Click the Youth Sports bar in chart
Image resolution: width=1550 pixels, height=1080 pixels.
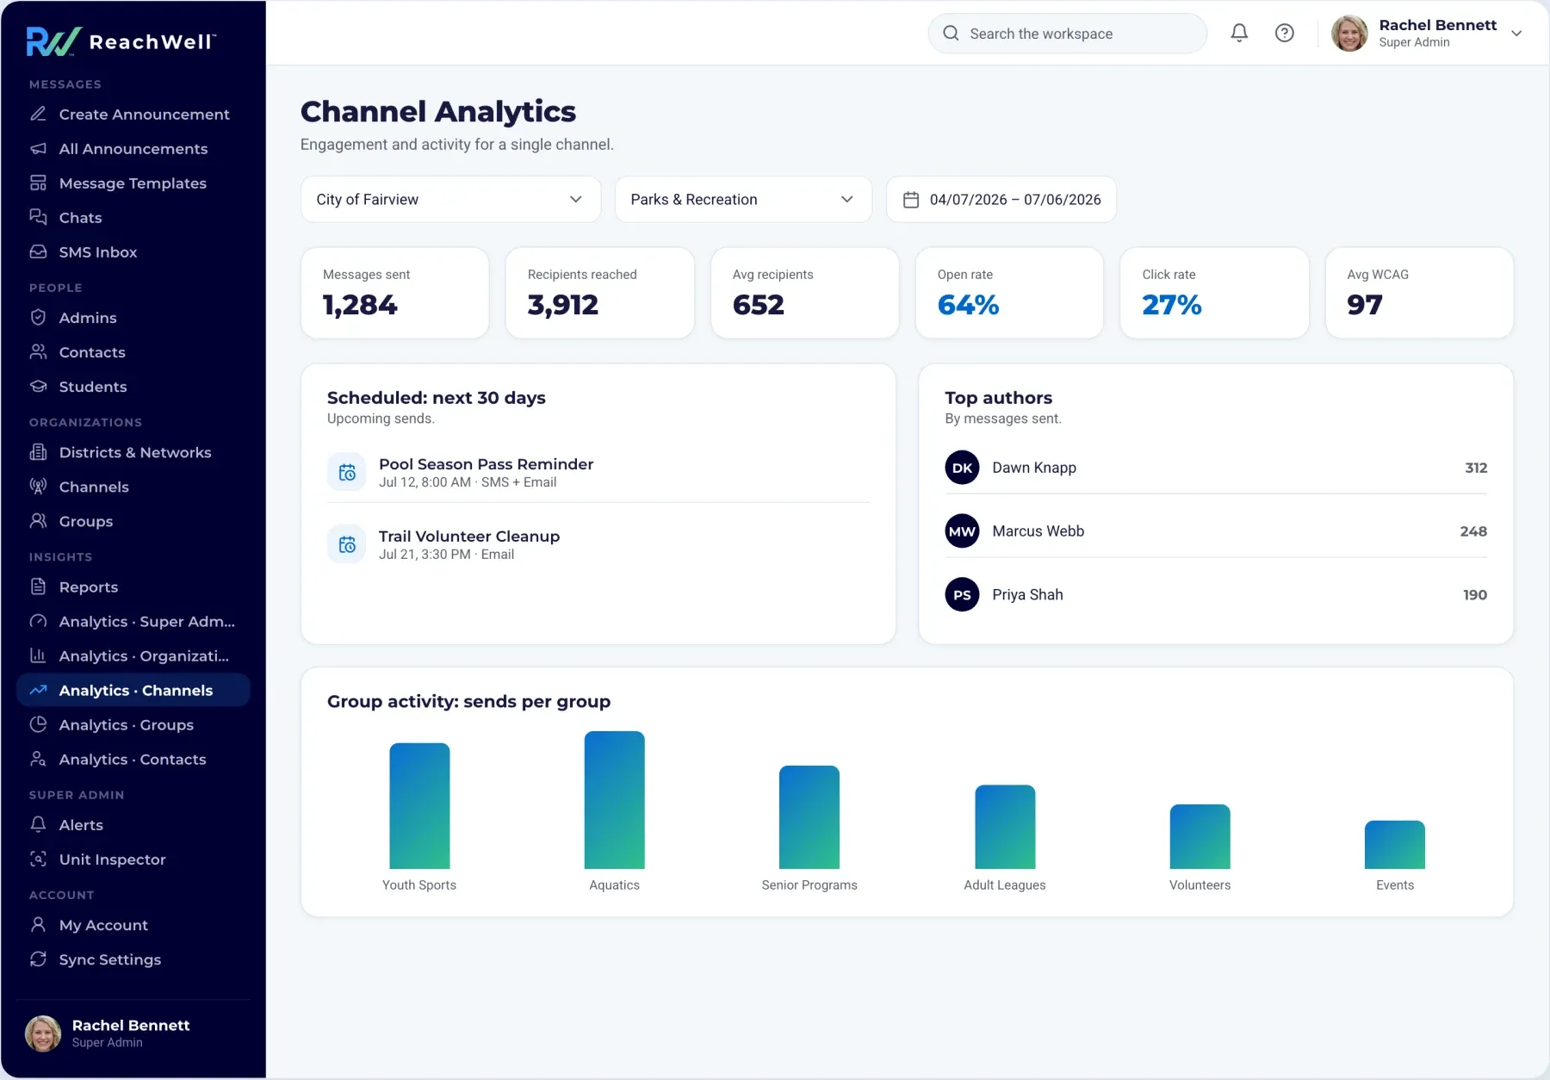419,805
